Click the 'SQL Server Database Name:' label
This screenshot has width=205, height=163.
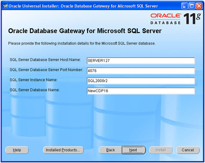point(35,90)
